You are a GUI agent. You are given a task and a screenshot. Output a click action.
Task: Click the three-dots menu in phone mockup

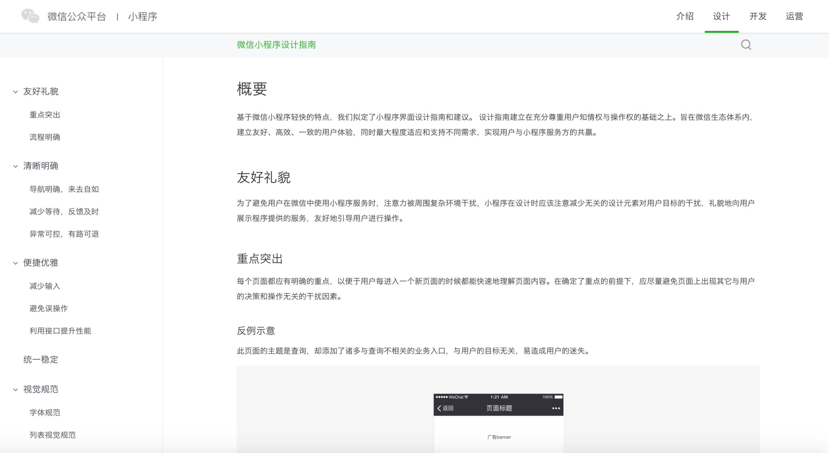pyautogui.click(x=556, y=408)
